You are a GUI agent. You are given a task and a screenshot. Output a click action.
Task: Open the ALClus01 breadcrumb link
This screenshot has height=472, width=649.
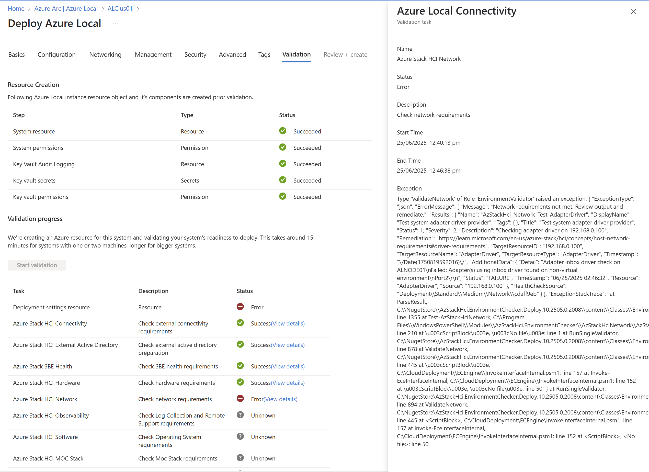120,9
